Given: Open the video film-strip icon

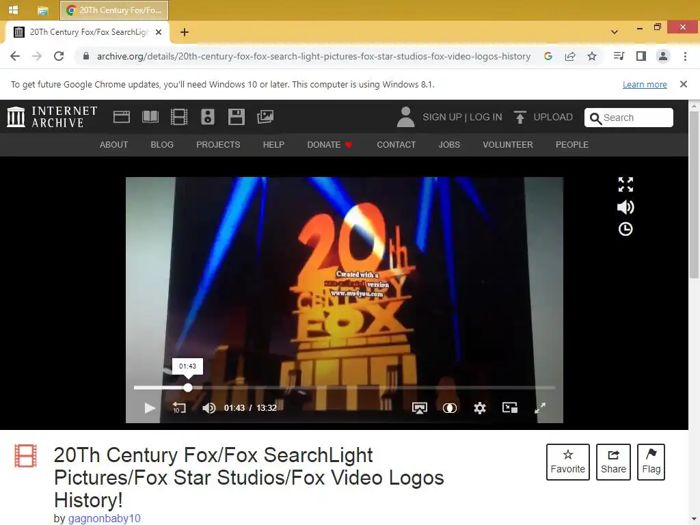Looking at the screenshot, I should click(179, 117).
